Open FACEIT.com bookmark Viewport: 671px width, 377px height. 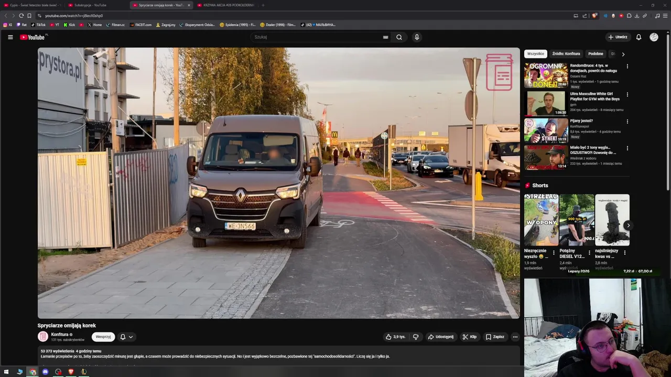click(x=140, y=25)
